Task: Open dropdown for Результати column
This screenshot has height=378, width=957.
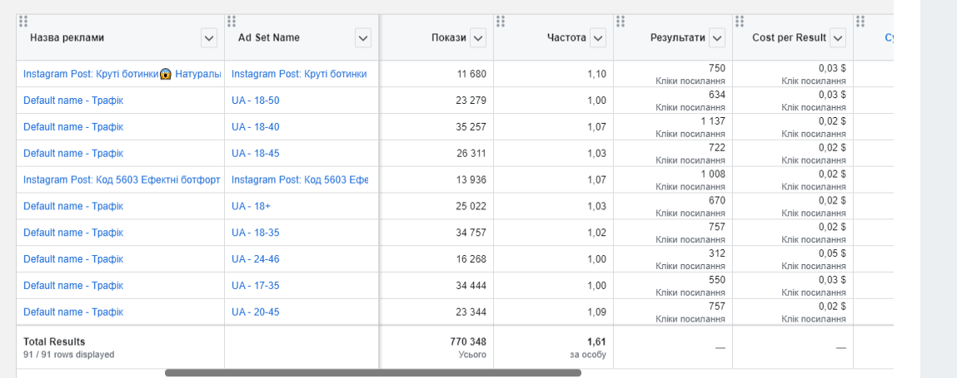Action: tap(717, 38)
